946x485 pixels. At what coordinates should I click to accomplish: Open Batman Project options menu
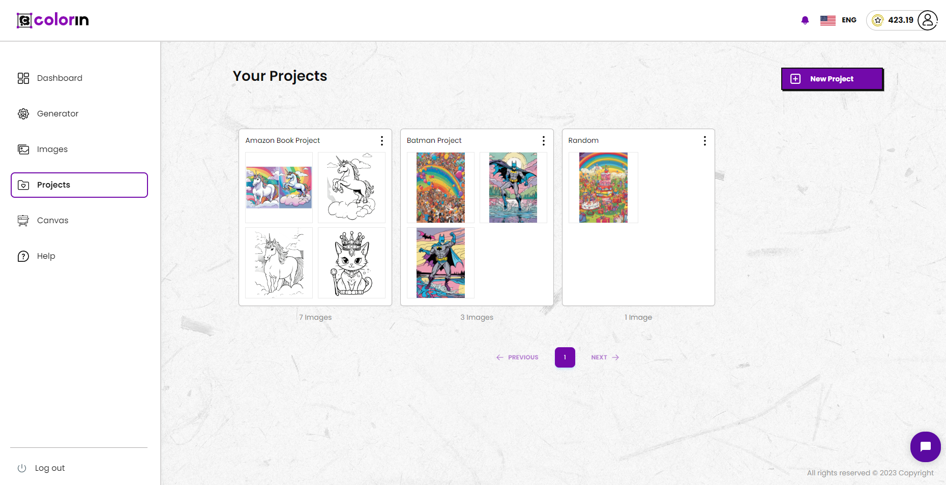point(544,141)
